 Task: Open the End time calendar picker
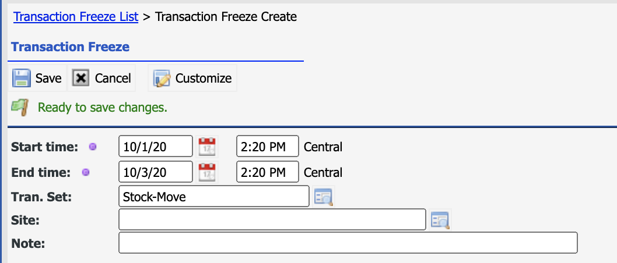pyautogui.click(x=207, y=172)
